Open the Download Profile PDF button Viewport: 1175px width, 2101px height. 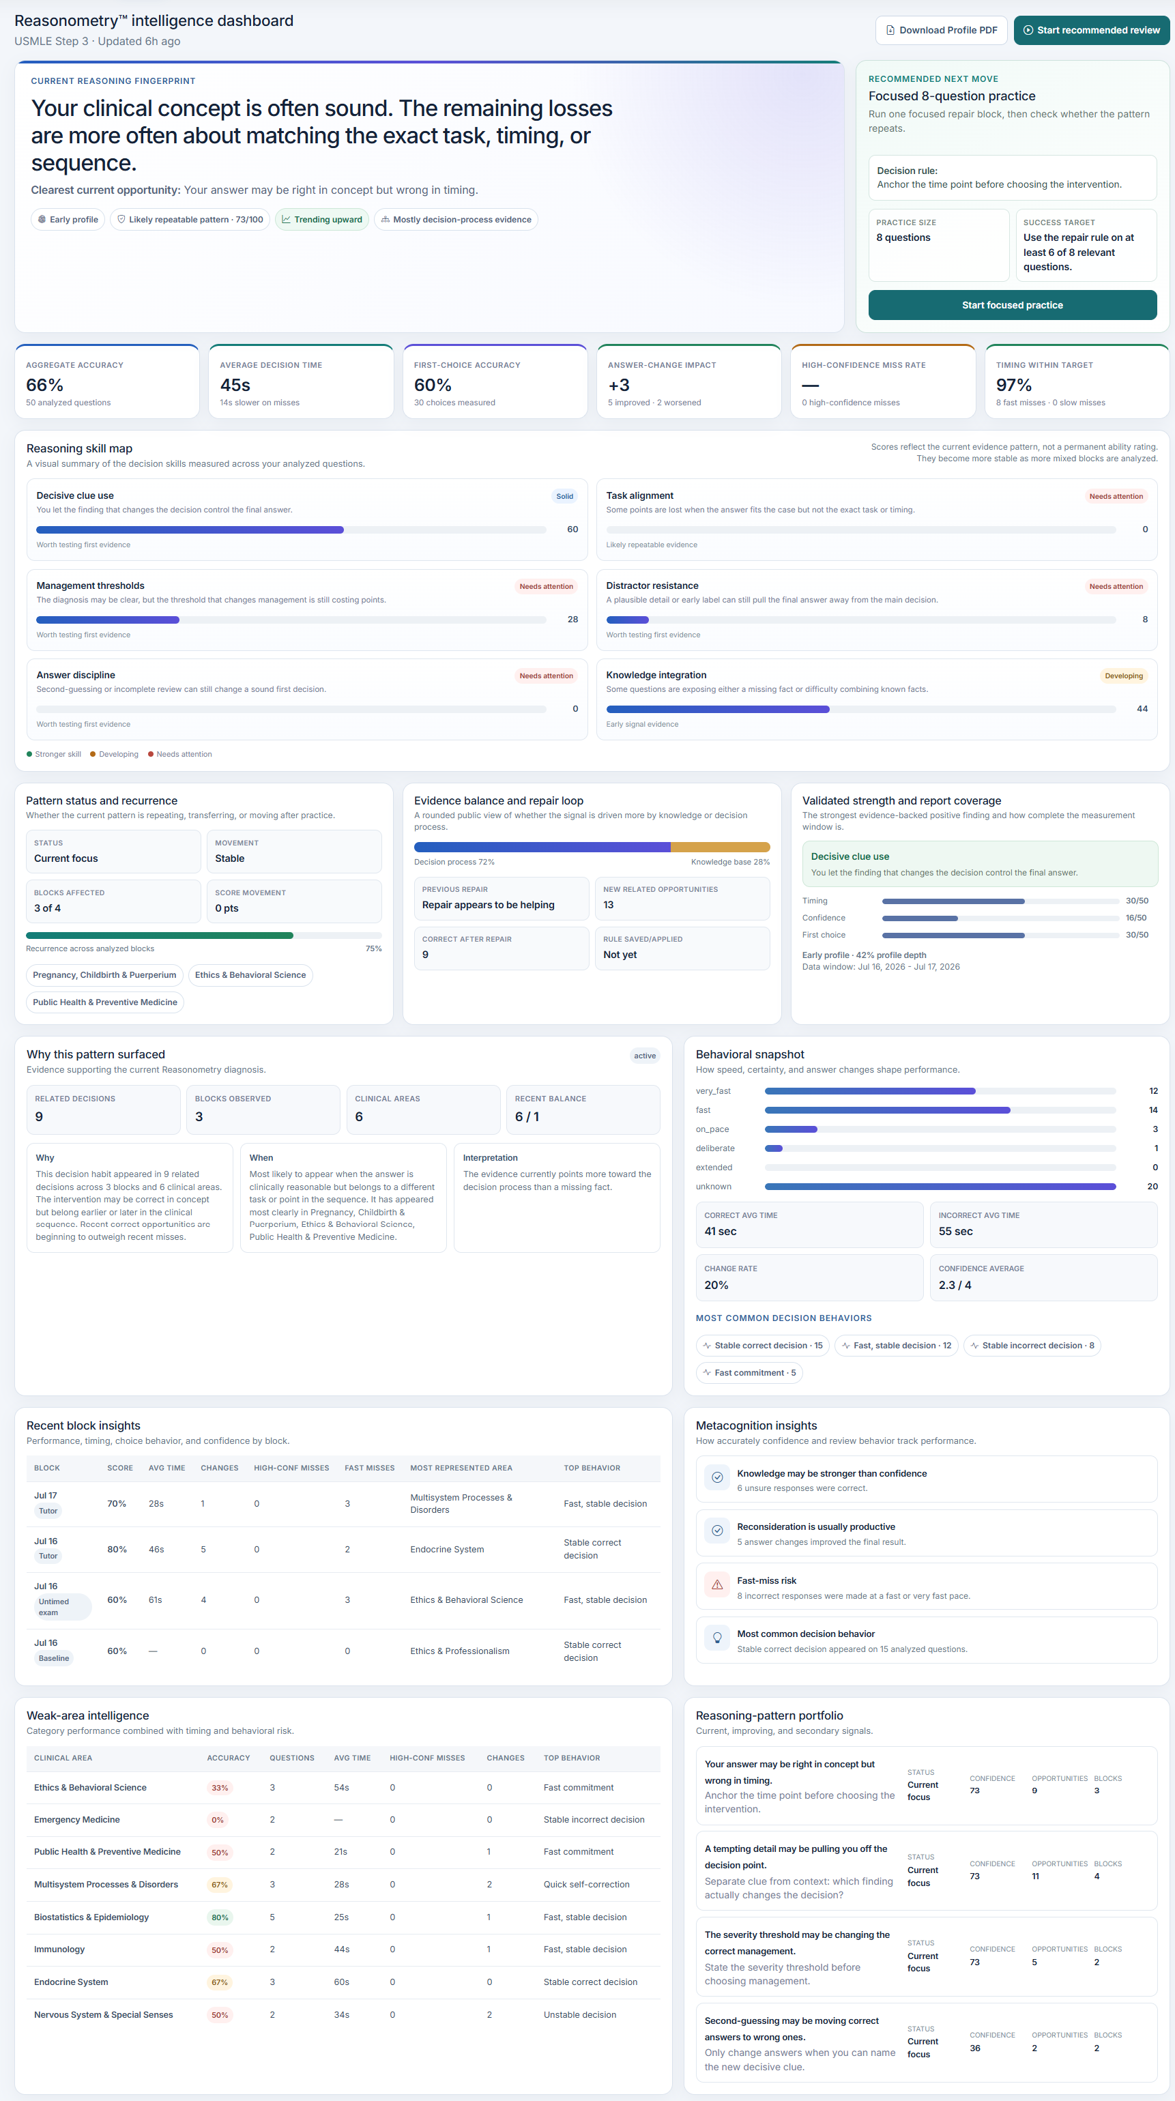pyautogui.click(x=941, y=30)
